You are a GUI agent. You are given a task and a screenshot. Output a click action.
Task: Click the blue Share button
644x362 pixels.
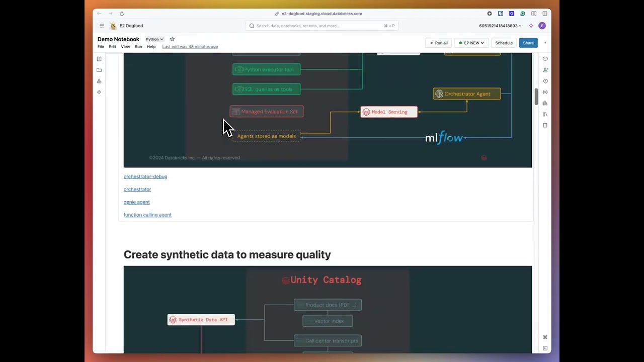point(528,43)
